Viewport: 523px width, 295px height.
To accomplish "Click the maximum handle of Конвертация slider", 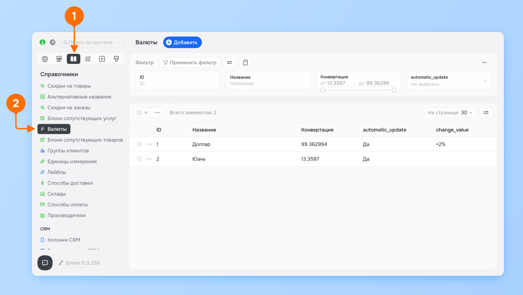I will pyautogui.click(x=394, y=90).
